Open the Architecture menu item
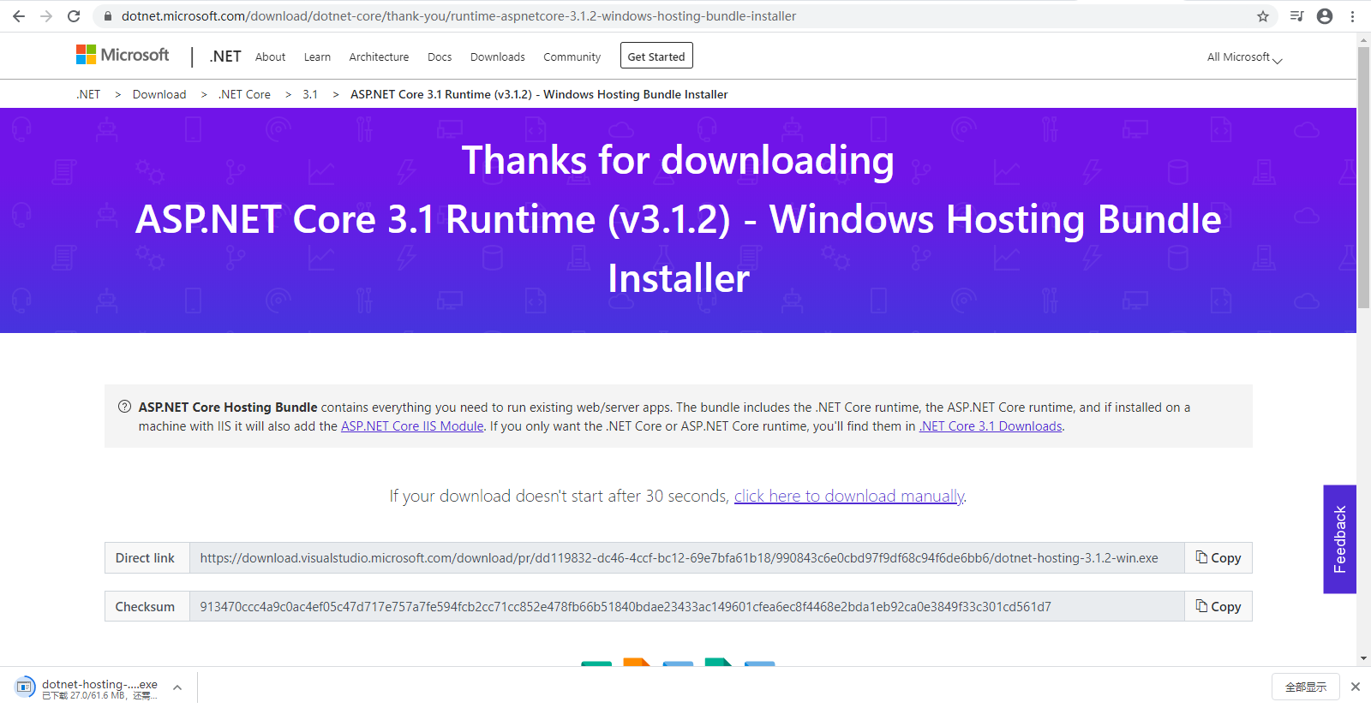 click(x=379, y=57)
